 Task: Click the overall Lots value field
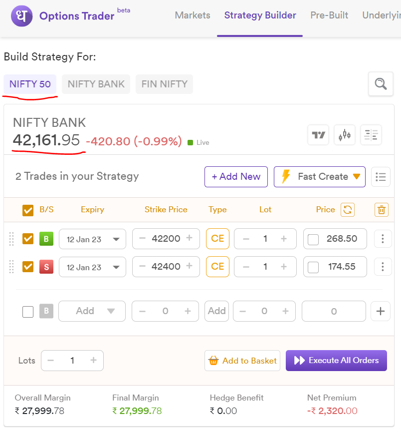pyautogui.click(x=72, y=361)
